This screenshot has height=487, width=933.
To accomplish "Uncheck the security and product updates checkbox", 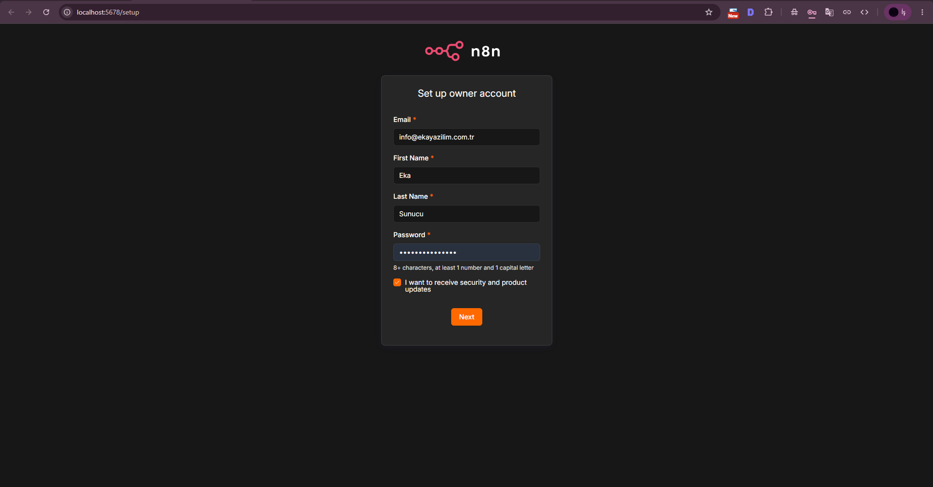I will (x=397, y=282).
